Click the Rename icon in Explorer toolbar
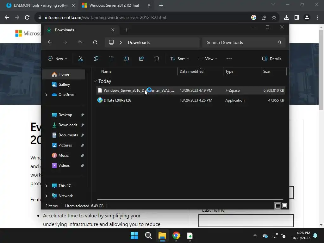The image size is (324, 243). coord(126,59)
